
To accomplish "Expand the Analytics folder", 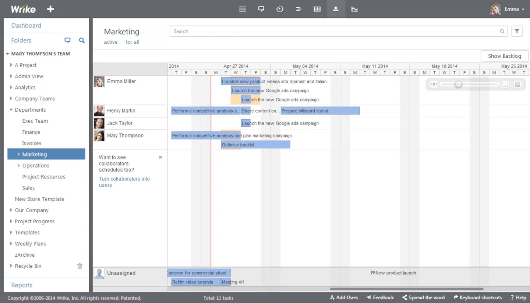I will click(11, 87).
